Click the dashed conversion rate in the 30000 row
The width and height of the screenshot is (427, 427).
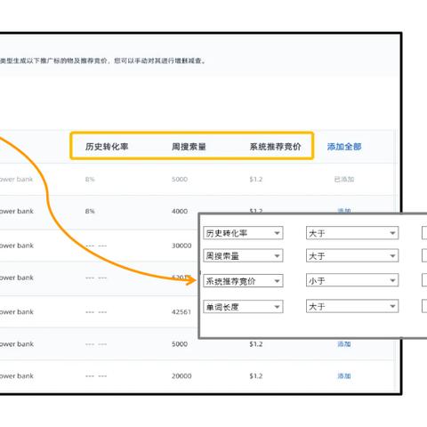(96, 246)
